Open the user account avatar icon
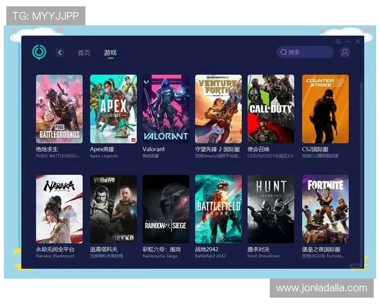Viewport: 380px width, 304px height. (345, 52)
